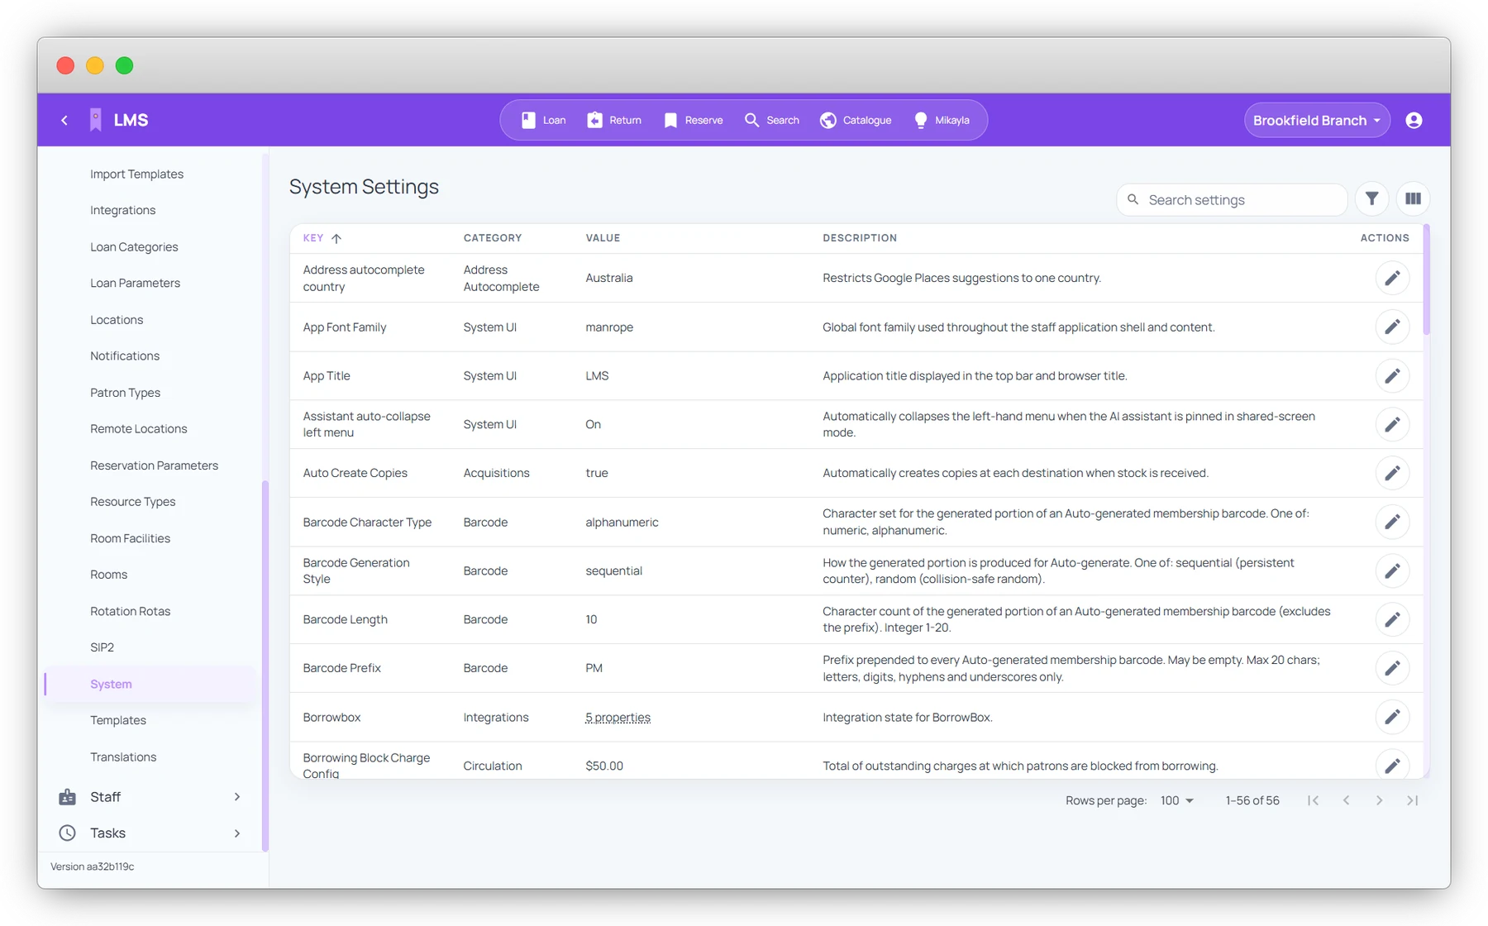The width and height of the screenshot is (1488, 926).
Task: Click the Search settings input field
Action: click(x=1232, y=200)
